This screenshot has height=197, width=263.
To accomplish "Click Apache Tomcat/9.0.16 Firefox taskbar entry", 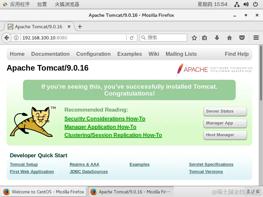I will [x=131, y=192].
